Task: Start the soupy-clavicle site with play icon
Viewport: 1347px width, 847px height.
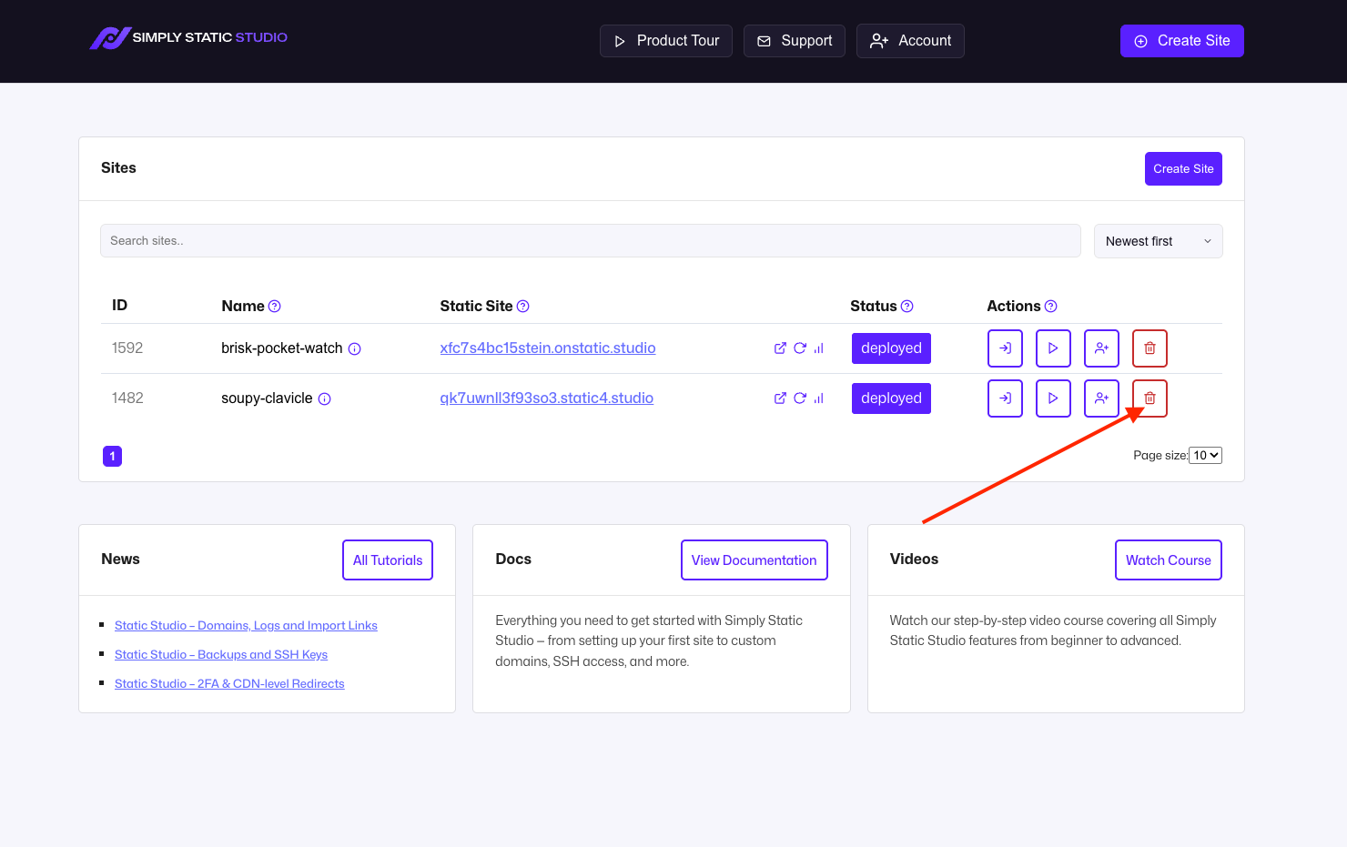Action: point(1053,398)
